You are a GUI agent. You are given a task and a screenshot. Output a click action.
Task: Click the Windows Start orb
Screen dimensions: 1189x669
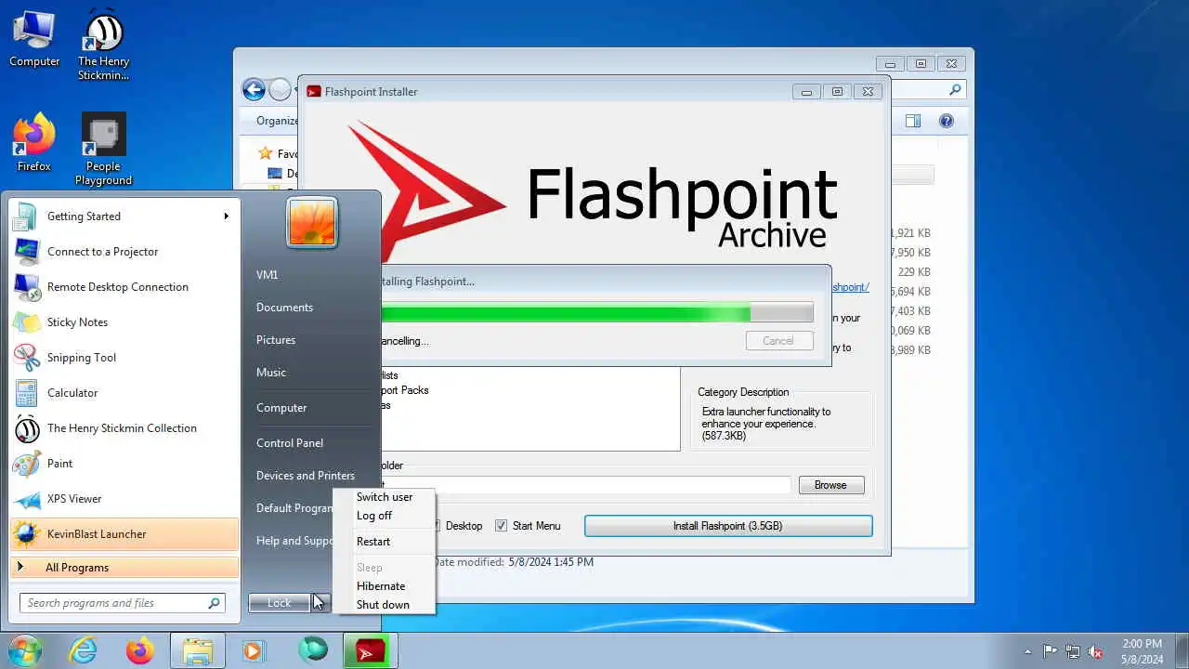(25, 650)
